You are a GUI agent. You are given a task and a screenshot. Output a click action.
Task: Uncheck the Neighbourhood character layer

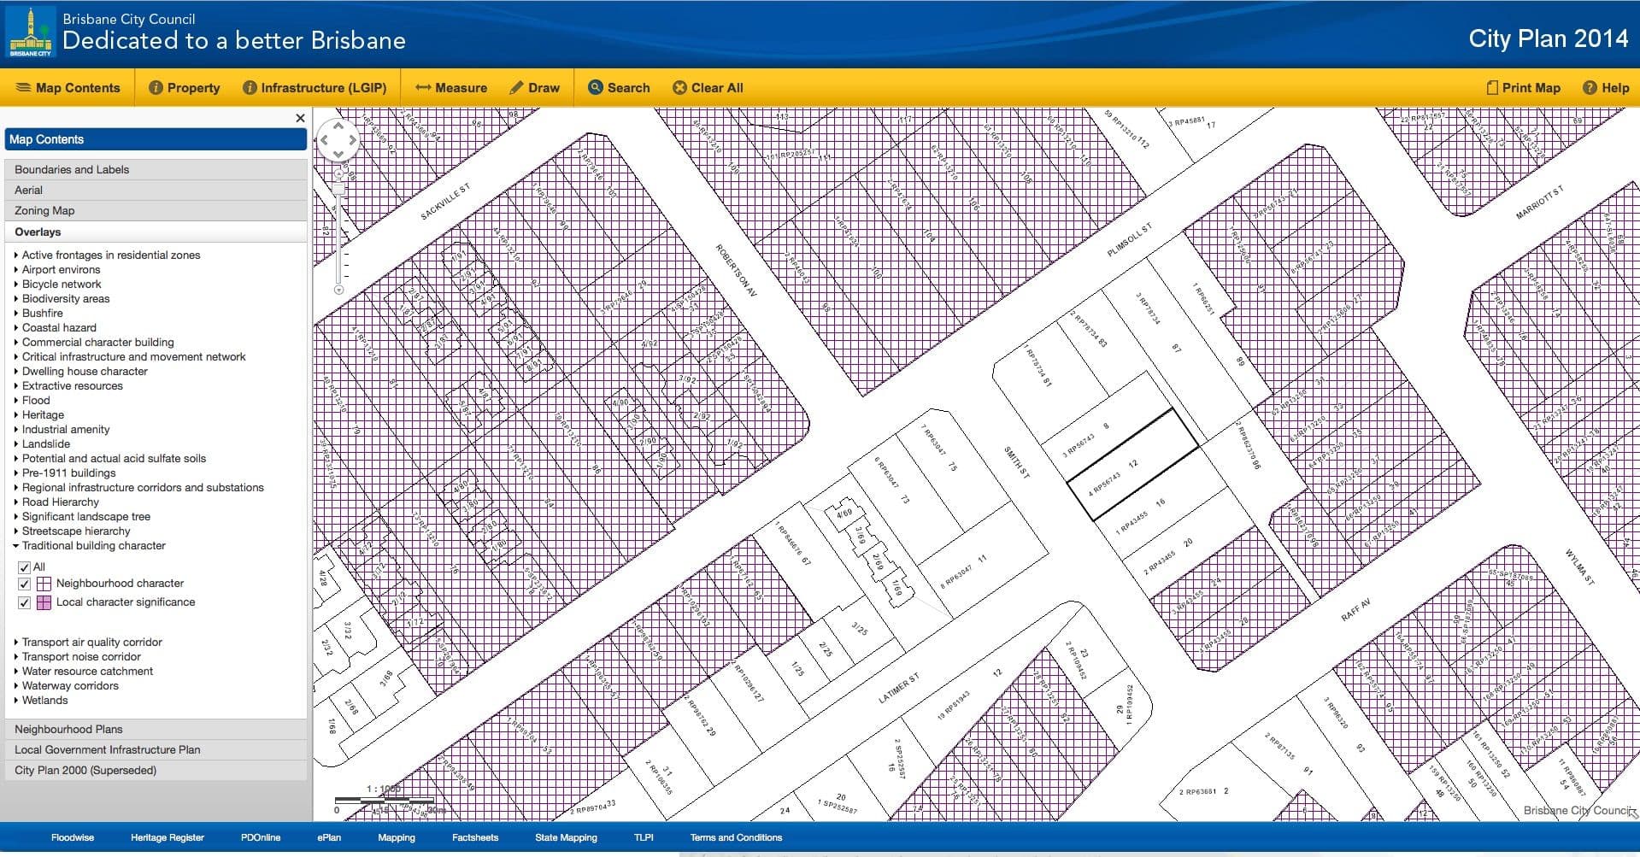coord(24,584)
